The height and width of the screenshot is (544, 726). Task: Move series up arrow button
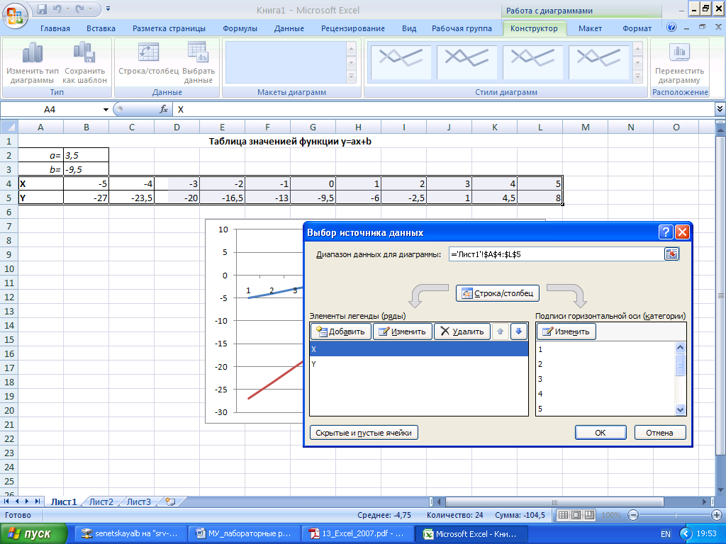coord(500,331)
